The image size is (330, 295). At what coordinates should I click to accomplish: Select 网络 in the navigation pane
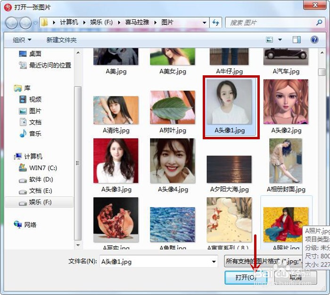(x=25, y=225)
